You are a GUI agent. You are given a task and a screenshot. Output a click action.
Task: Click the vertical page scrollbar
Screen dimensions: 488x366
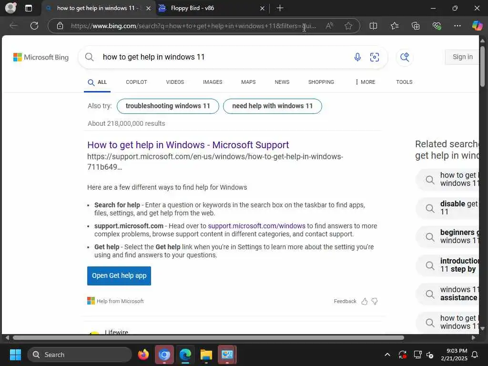482,66
